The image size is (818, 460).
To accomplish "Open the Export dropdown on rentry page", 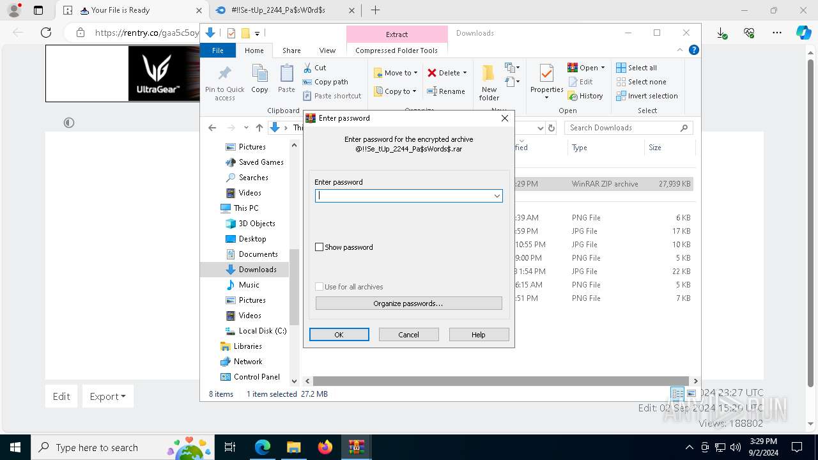I will pyautogui.click(x=107, y=396).
